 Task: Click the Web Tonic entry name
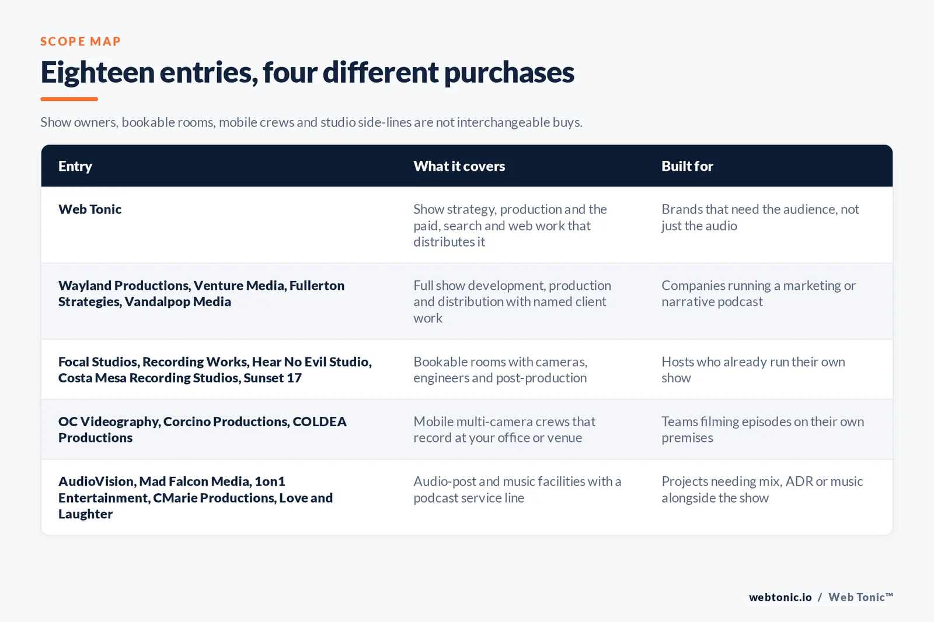[x=90, y=209]
